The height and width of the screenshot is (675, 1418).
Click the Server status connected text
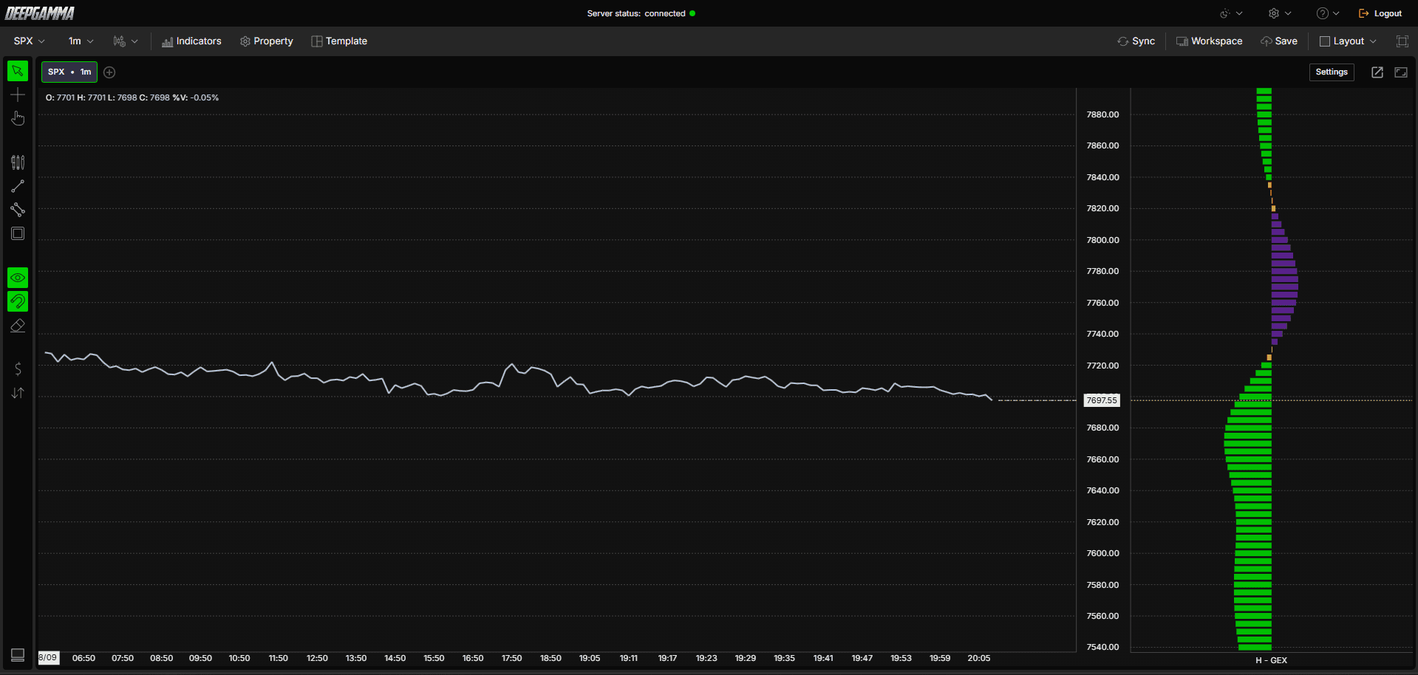[x=636, y=13]
